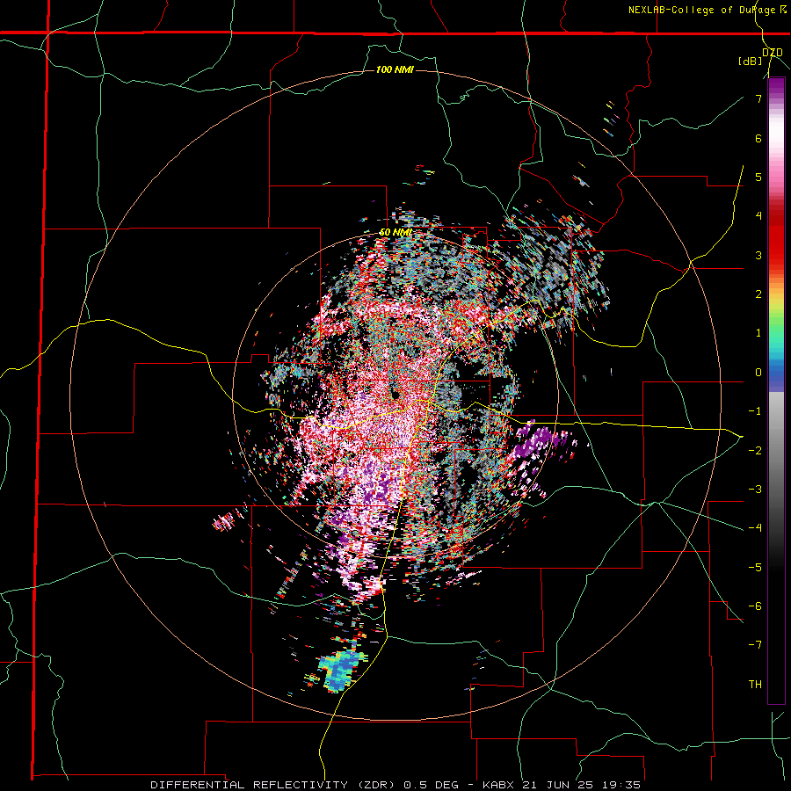
Task: Click the -7 value on color scale
Action: tap(755, 645)
